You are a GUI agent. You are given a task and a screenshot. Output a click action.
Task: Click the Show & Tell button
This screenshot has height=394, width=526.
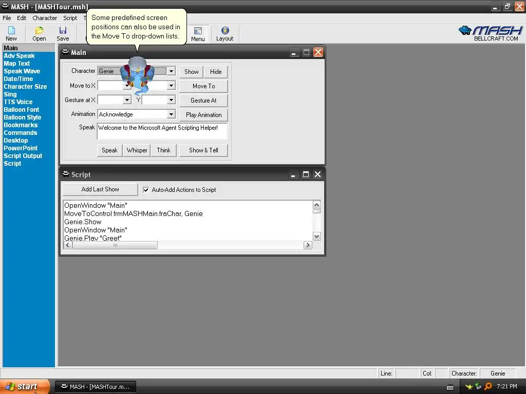[203, 150]
